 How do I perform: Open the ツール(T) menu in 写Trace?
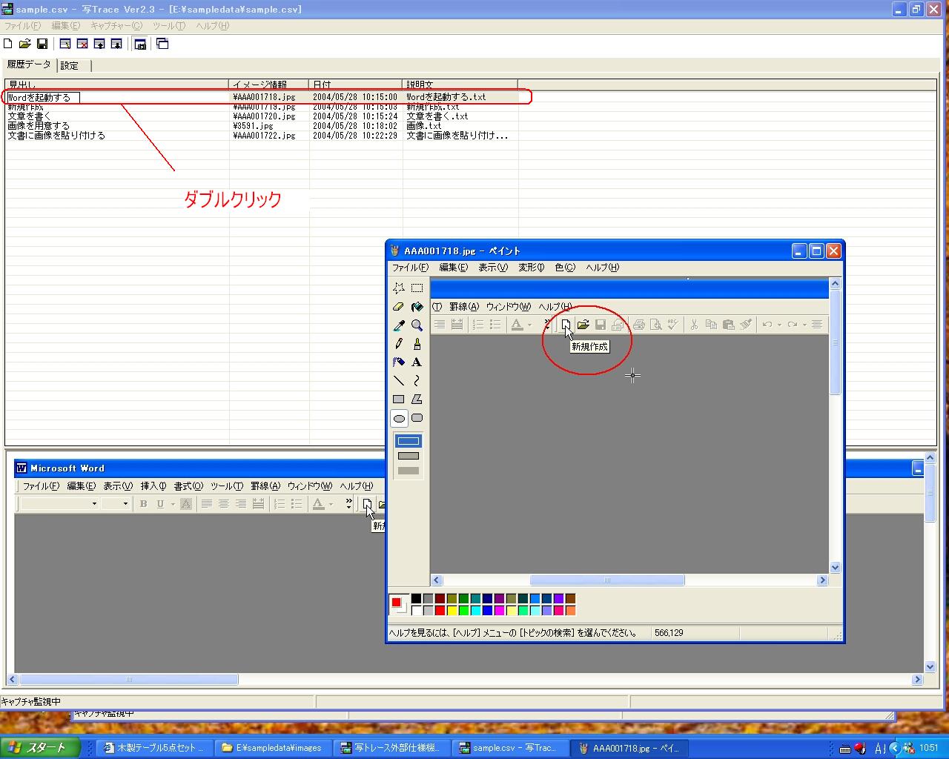(169, 26)
